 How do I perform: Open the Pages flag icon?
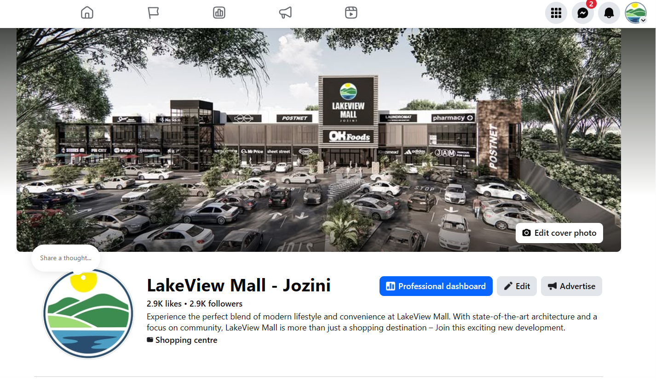(153, 12)
